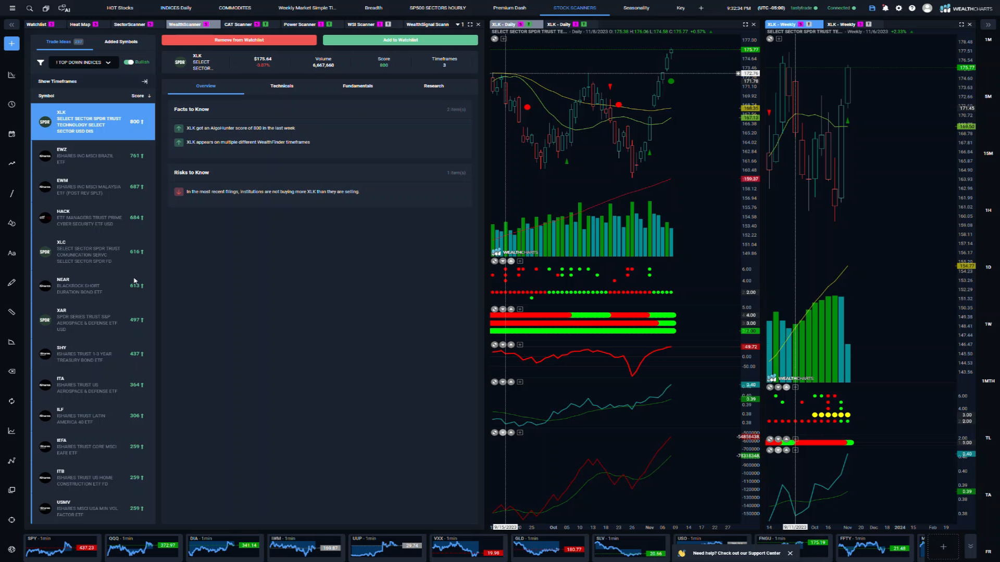The height and width of the screenshot is (562, 1000).
Task: Toggle the S badge on CAT Scanner tab
Action: tap(257, 24)
